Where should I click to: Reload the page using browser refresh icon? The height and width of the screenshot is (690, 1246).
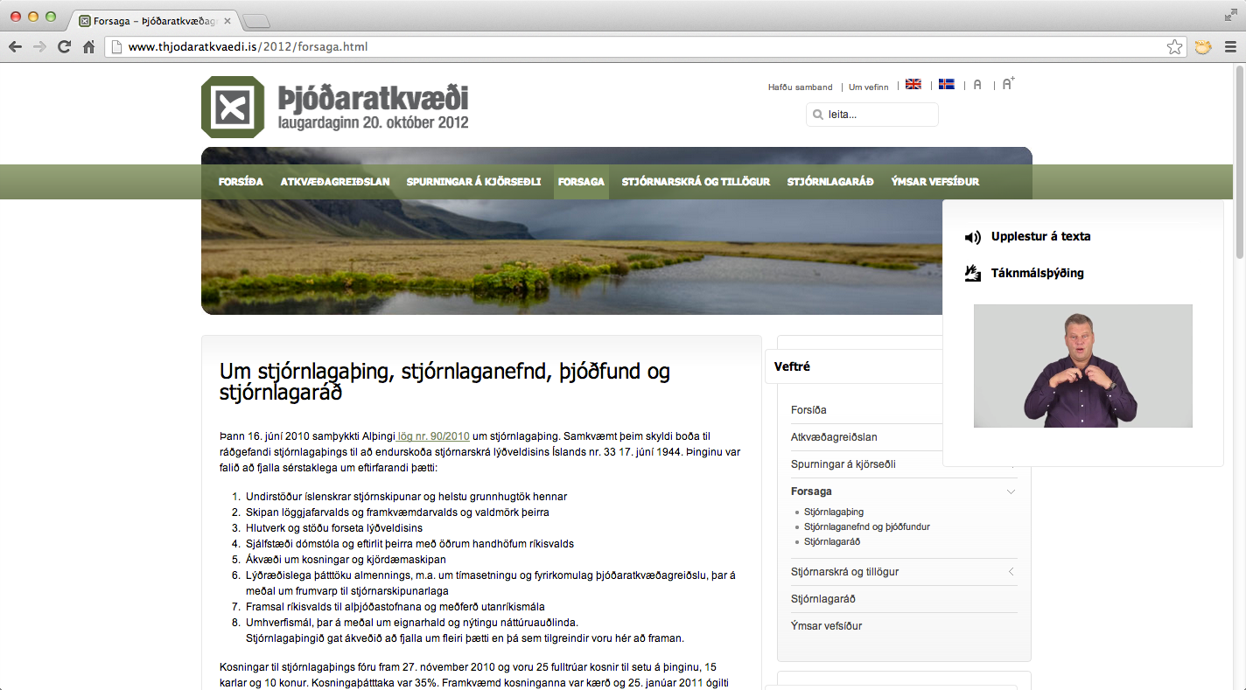[x=64, y=47]
